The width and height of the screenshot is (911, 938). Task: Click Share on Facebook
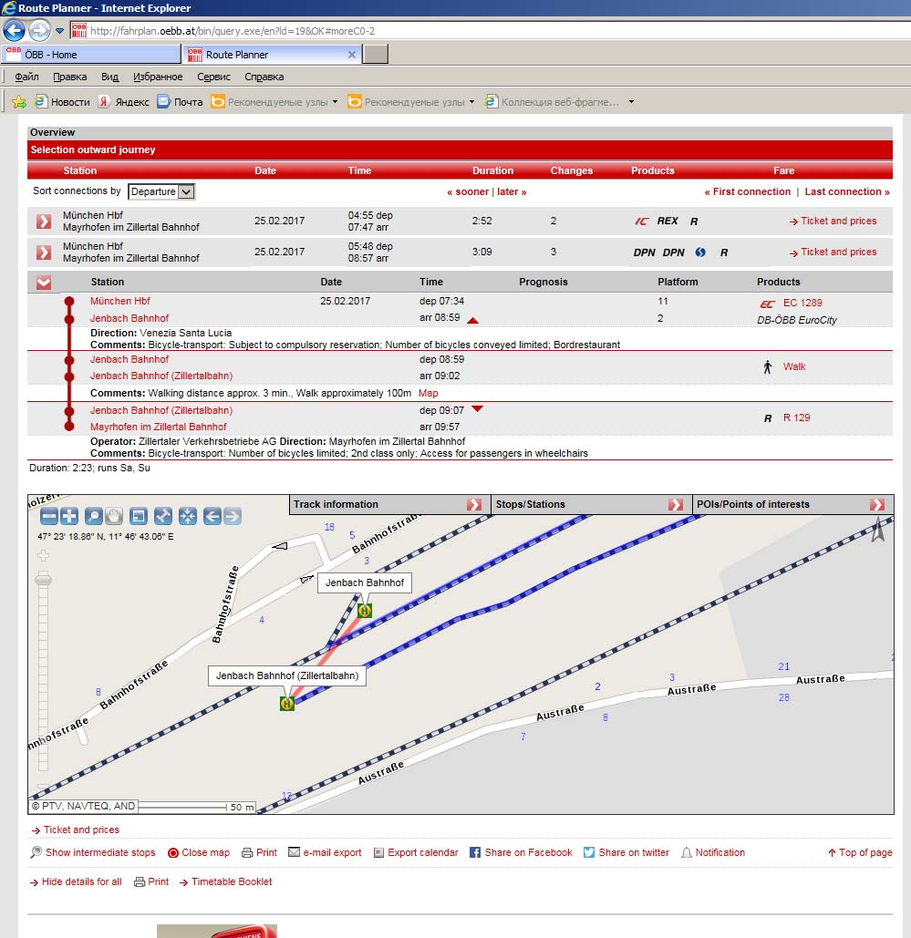(x=521, y=852)
